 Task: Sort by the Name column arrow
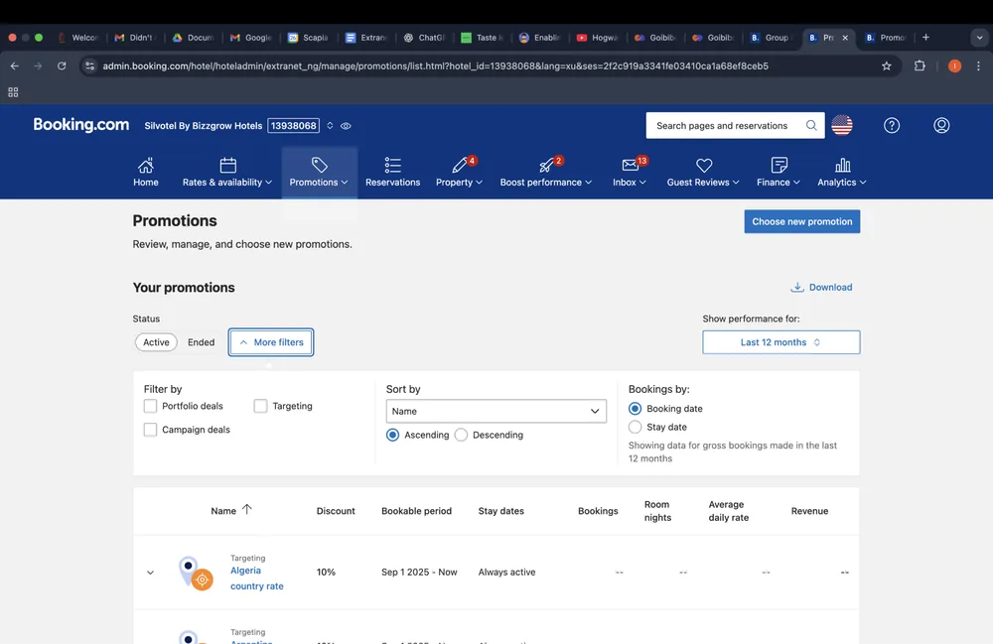tap(247, 509)
